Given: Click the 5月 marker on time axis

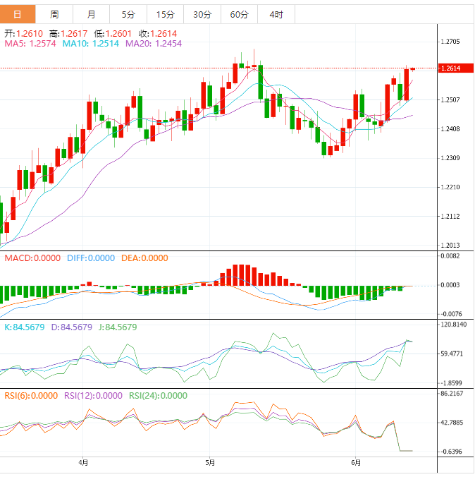Looking at the screenshot, I should [210, 463].
